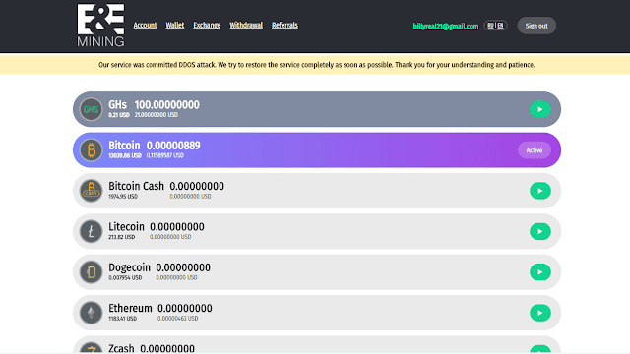Click the Bitcoin Cash price 1974.95 USD
This screenshot has width=630, height=354.
pyautogui.click(x=123, y=197)
